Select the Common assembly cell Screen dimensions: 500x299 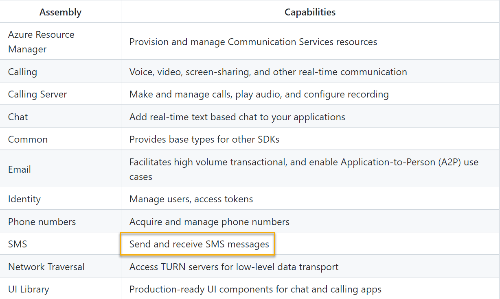point(60,139)
